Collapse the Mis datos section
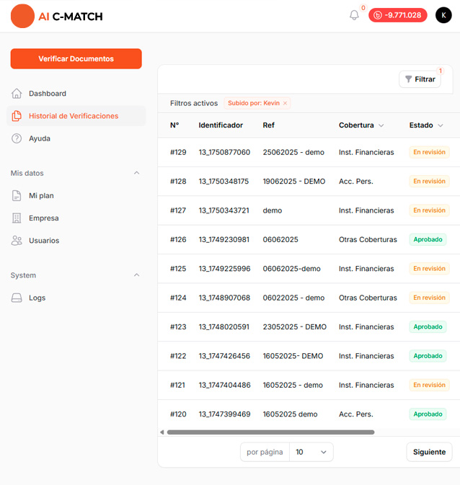The image size is (460, 485). point(137,173)
